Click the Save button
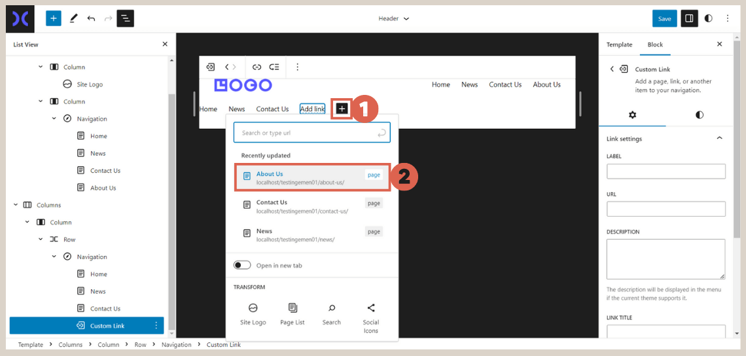Image resolution: width=746 pixels, height=356 pixels. click(664, 18)
